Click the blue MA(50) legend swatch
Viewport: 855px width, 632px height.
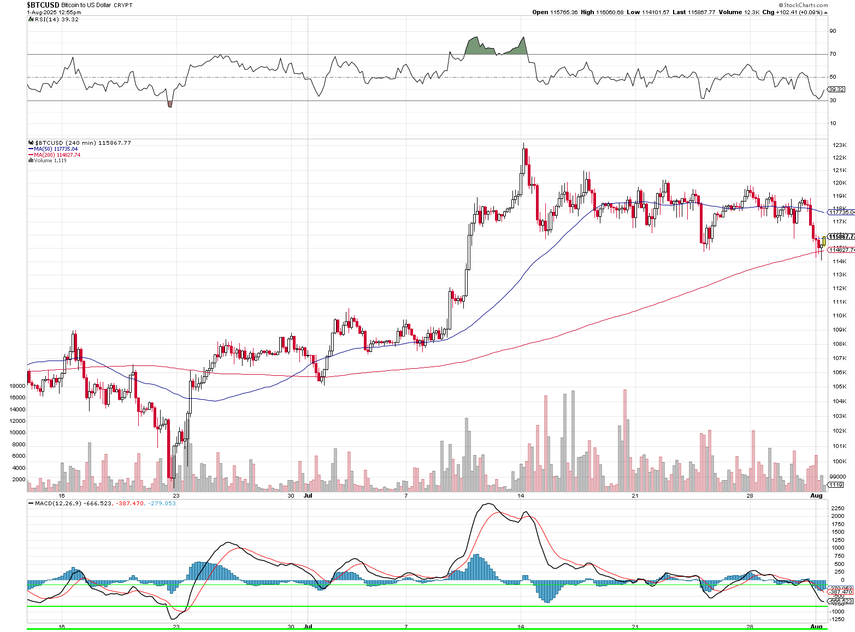click(31, 149)
